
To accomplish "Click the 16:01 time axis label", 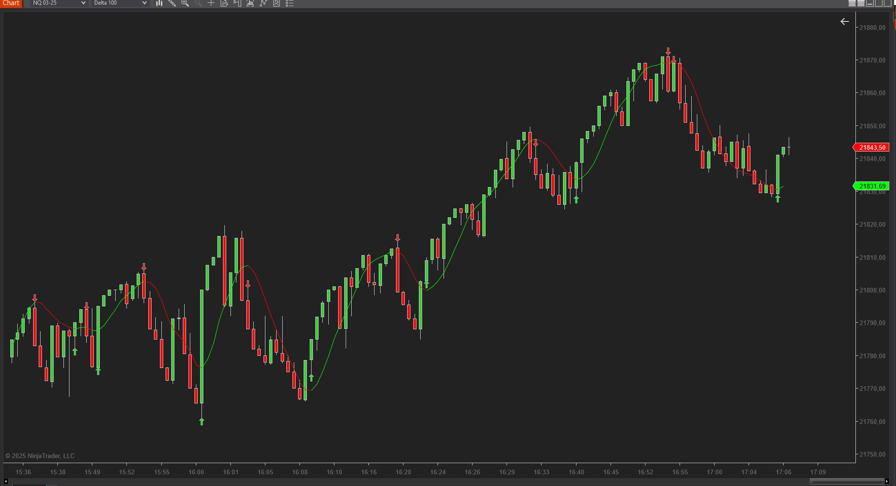I will coord(231,472).
